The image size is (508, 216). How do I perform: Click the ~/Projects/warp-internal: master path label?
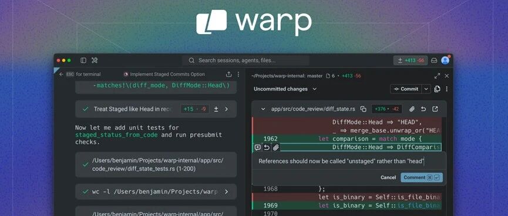287,76
